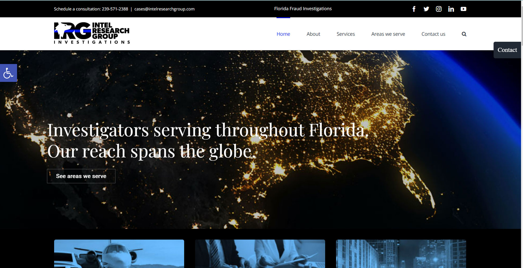
Task: Open the Facebook social icon
Action: 414,9
